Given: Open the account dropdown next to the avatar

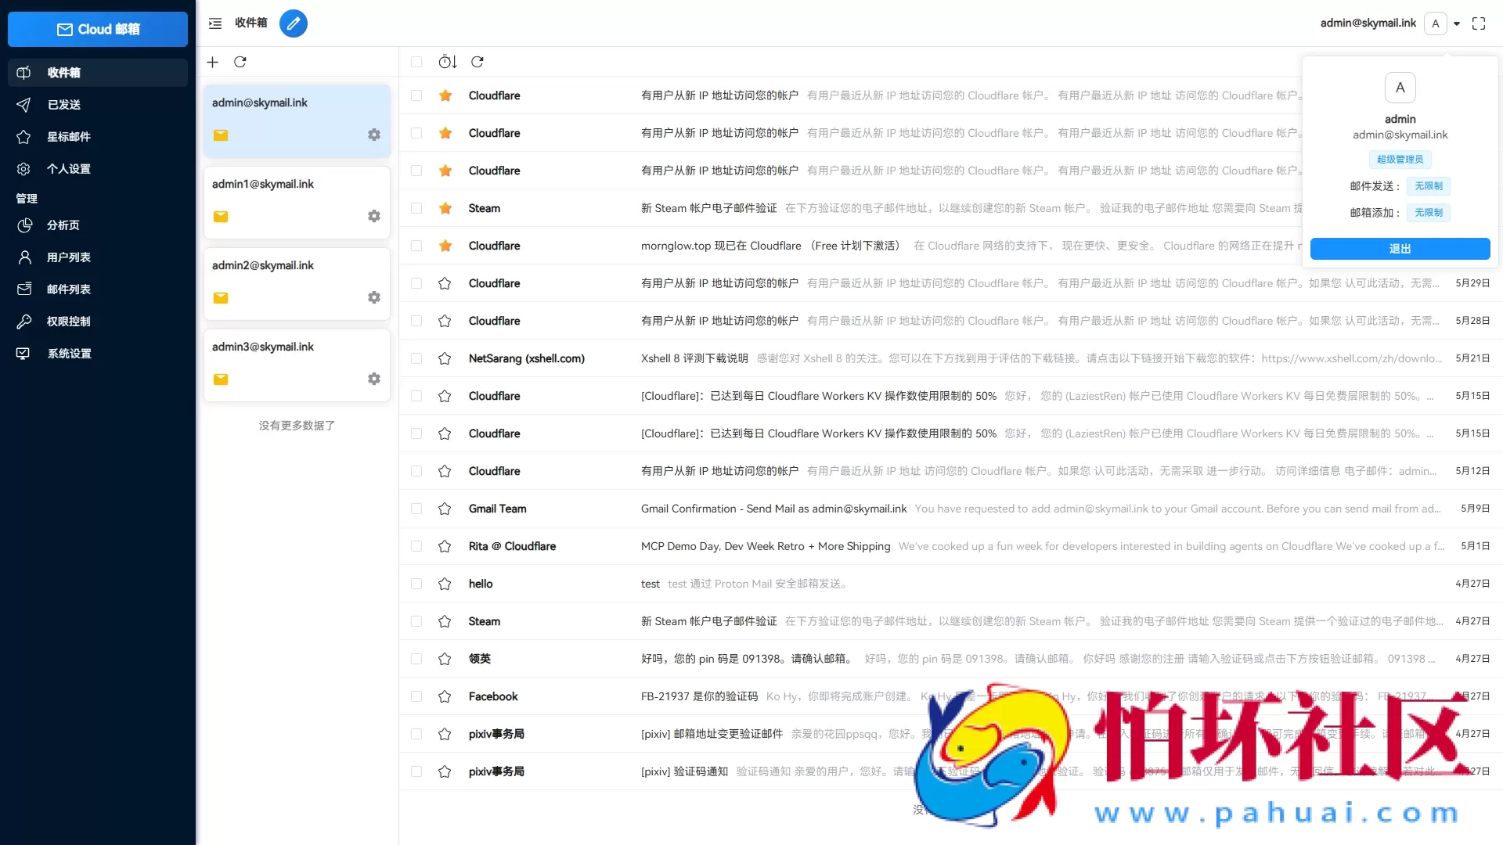Looking at the screenshot, I should 1458,23.
